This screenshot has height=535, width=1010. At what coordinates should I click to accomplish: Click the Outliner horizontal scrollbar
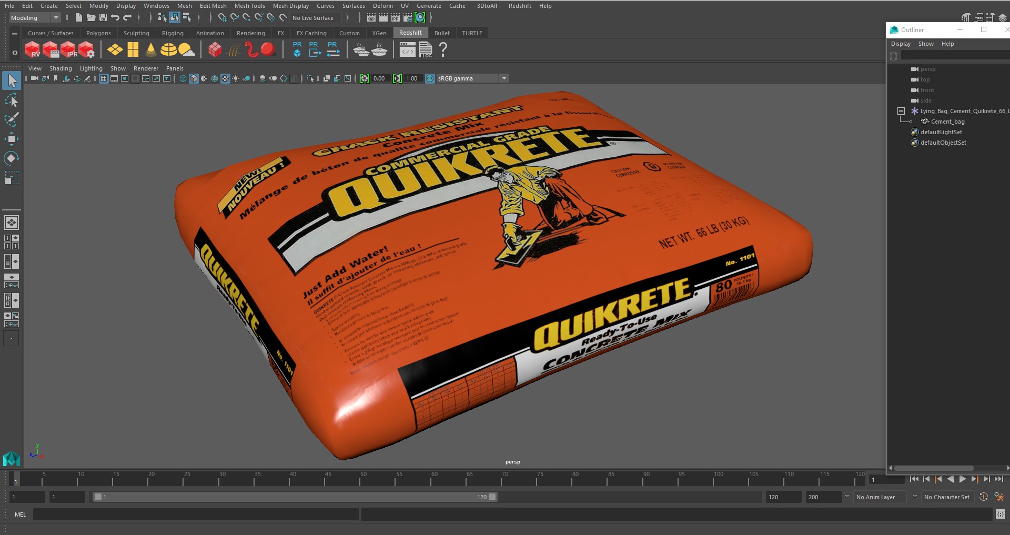pyautogui.click(x=934, y=468)
